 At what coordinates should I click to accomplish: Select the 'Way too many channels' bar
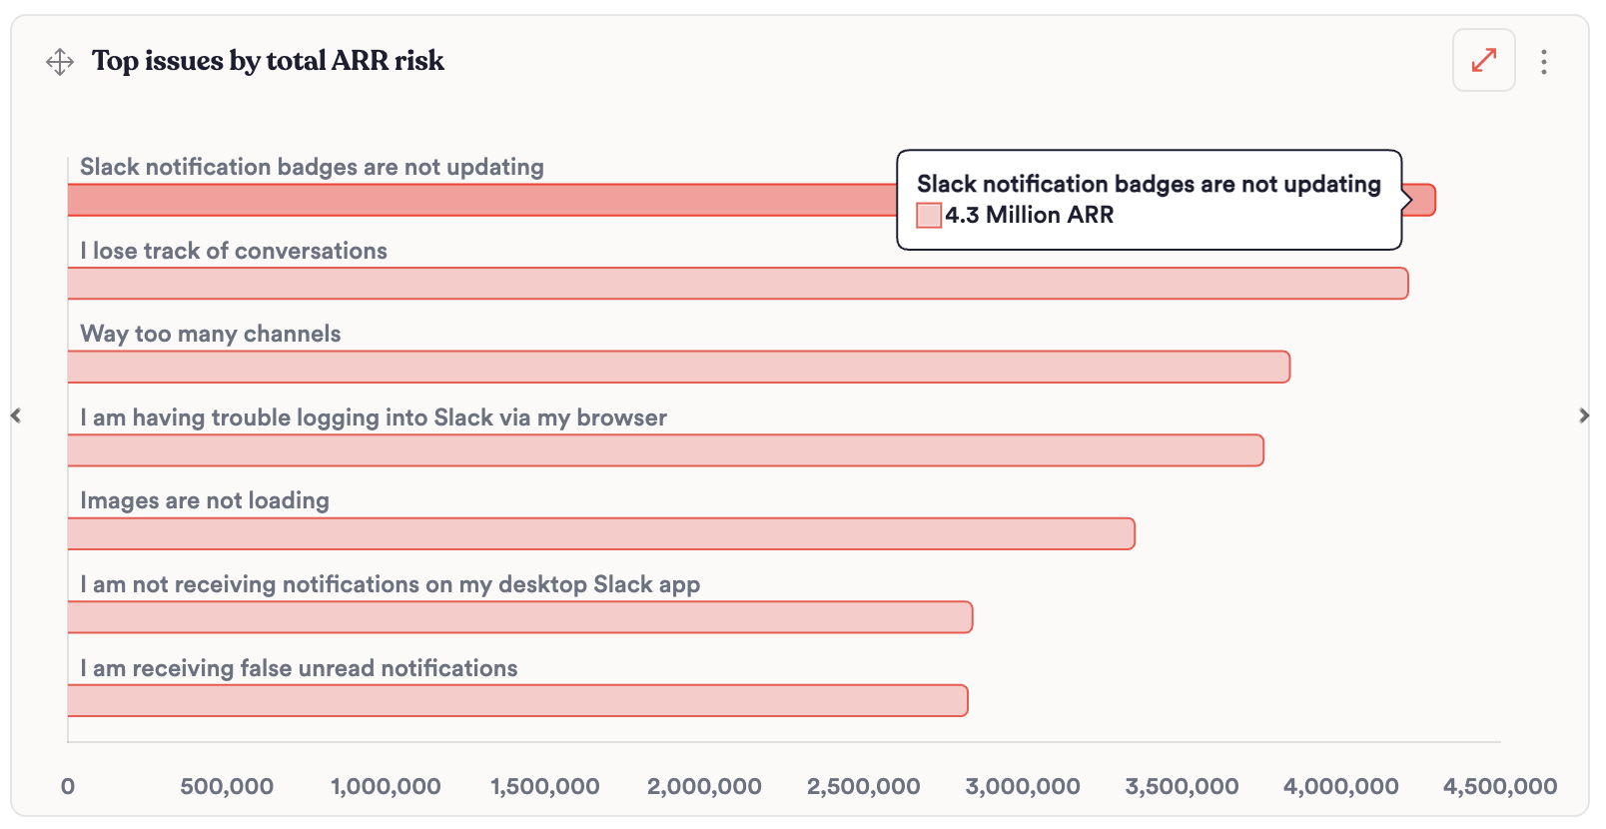(x=678, y=368)
